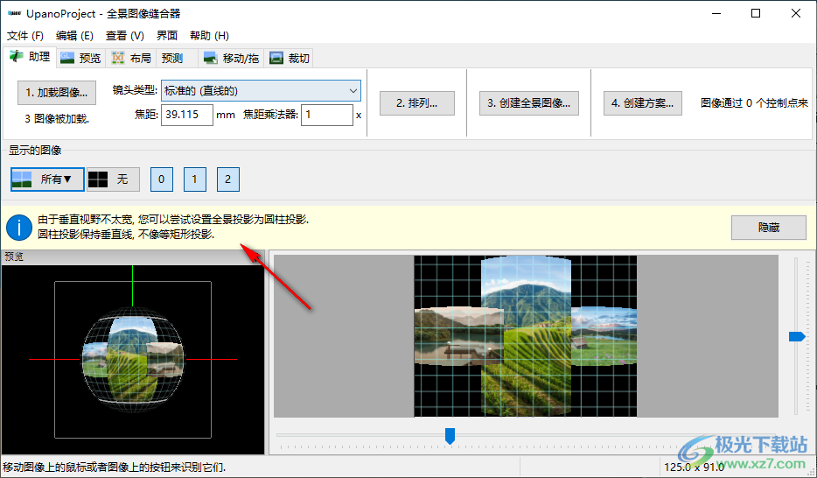817x478 pixels.
Task: Click the move/drag tab icon
Action: (x=210, y=58)
